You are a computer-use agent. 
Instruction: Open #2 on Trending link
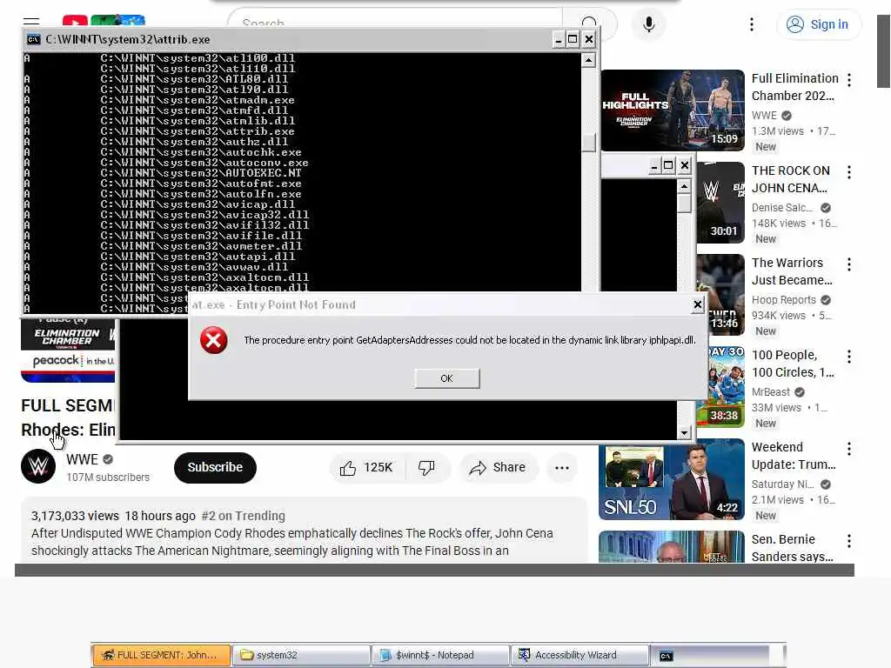point(244,516)
